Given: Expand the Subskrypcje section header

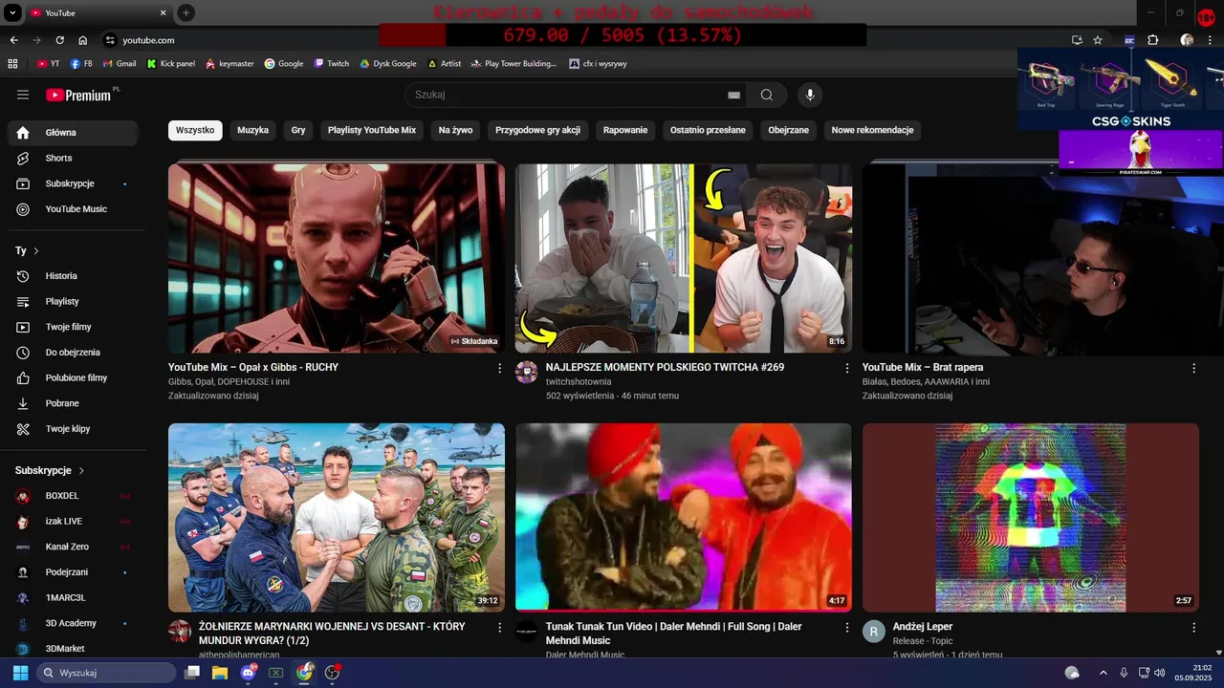Looking at the screenshot, I should 50,470.
